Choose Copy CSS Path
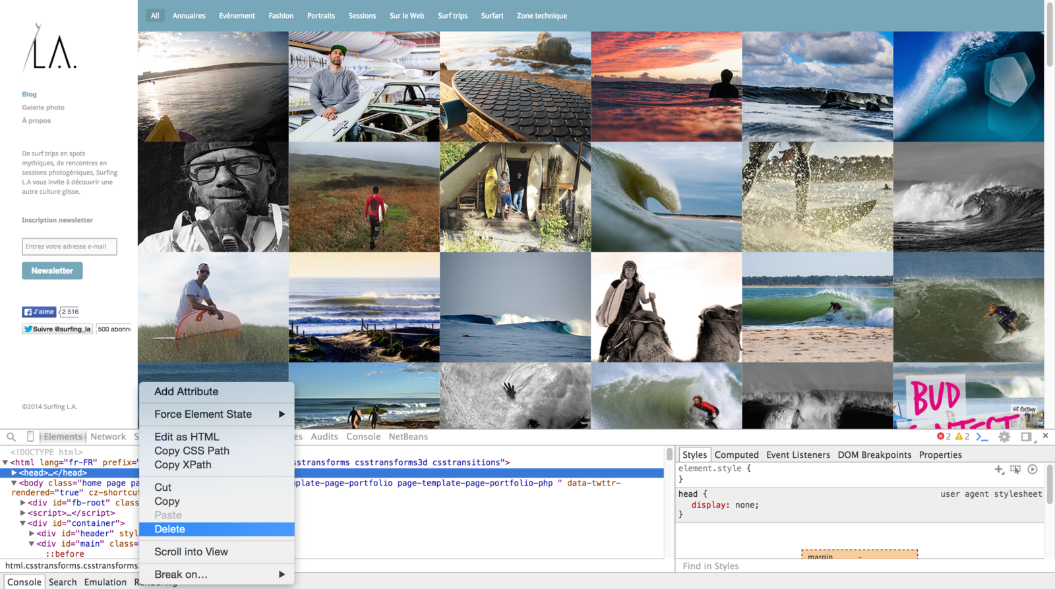 [217, 451]
